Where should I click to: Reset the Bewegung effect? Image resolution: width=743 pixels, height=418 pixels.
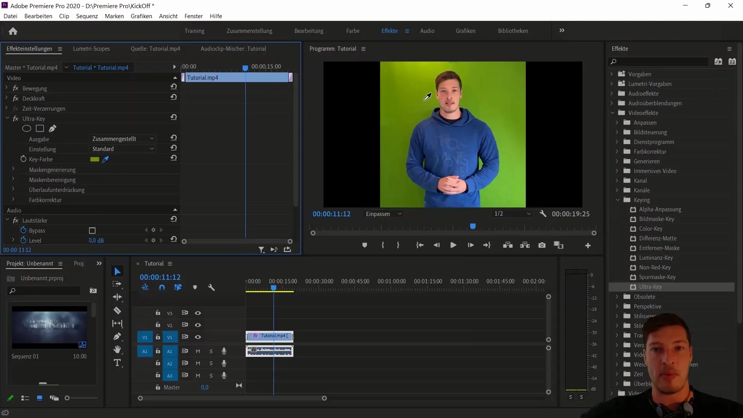pos(174,87)
